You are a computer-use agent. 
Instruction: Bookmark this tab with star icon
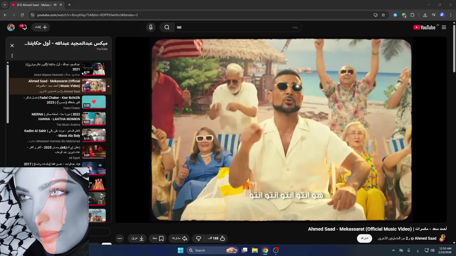(383, 15)
